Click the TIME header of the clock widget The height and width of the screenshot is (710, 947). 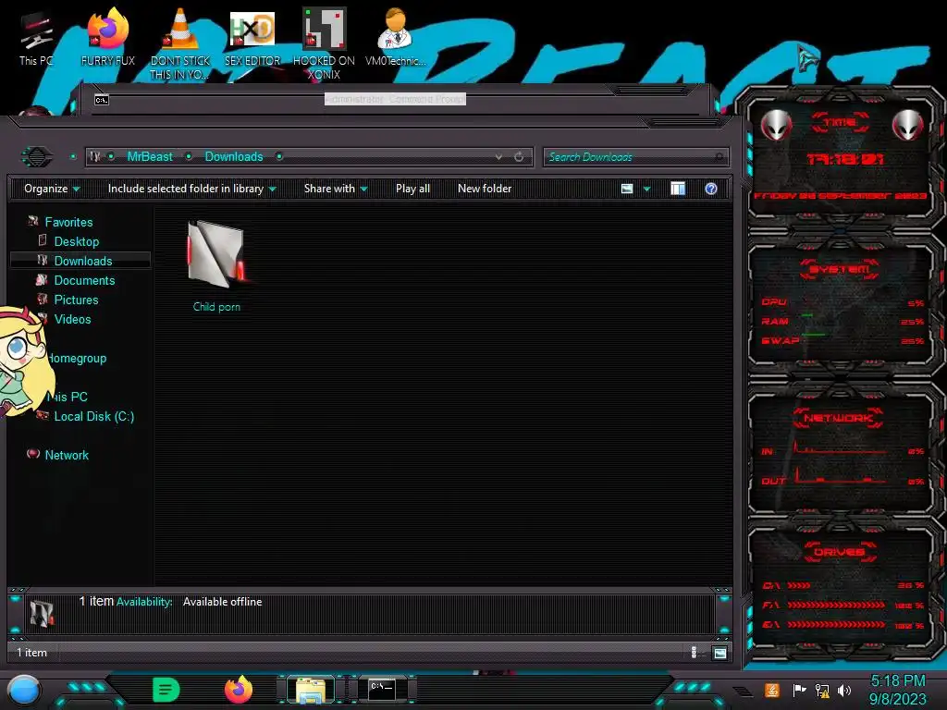click(x=840, y=123)
